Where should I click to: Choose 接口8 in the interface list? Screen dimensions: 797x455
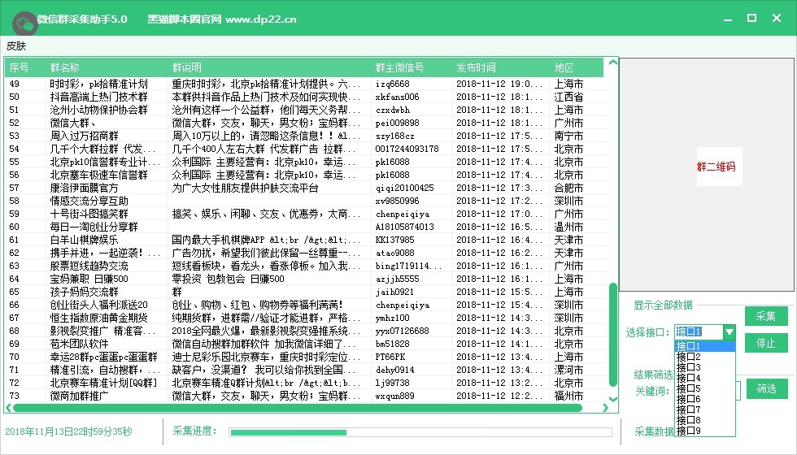pyautogui.click(x=705, y=421)
